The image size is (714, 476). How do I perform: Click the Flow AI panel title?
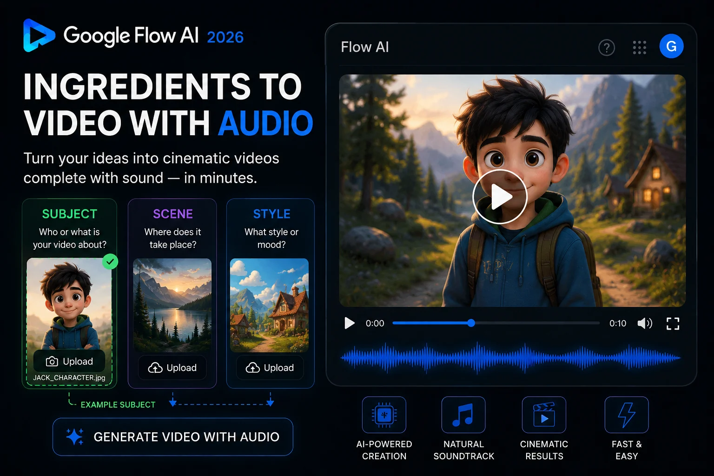coord(365,47)
